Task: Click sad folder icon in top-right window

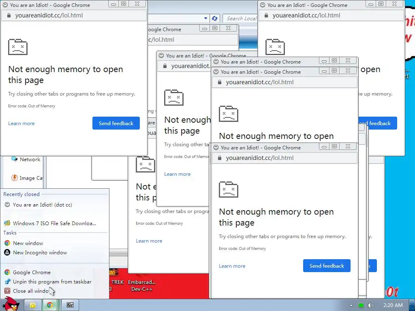Action: (x=275, y=47)
